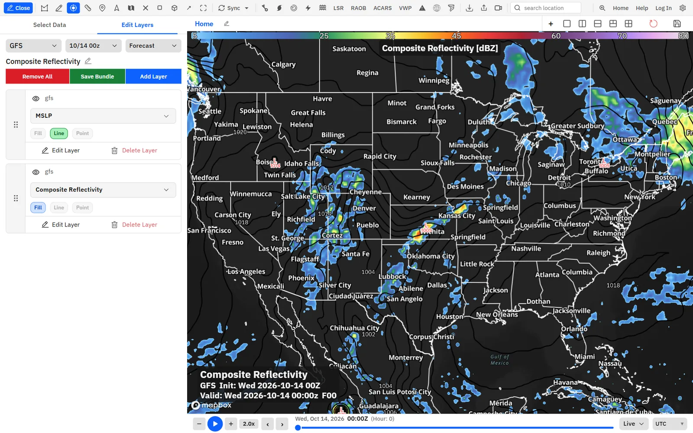
Task: Select the location pin marker tool
Action: pyautogui.click(x=102, y=8)
